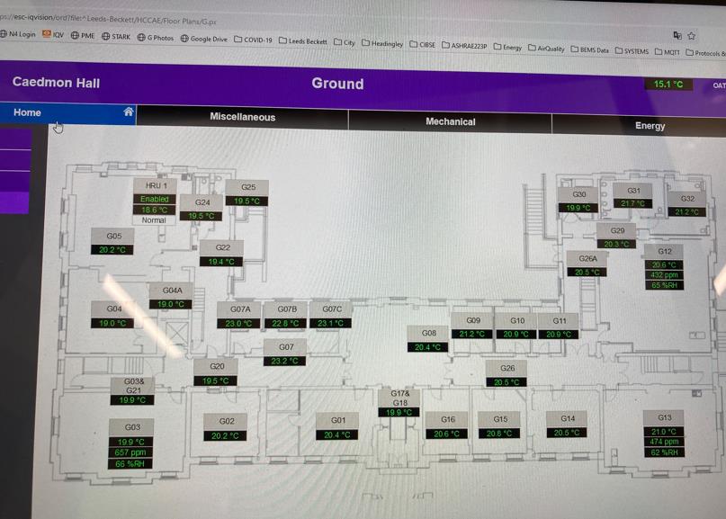The width and height of the screenshot is (726, 519).
Task: Open the BEMS Data bookmarks folder
Action: point(589,49)
